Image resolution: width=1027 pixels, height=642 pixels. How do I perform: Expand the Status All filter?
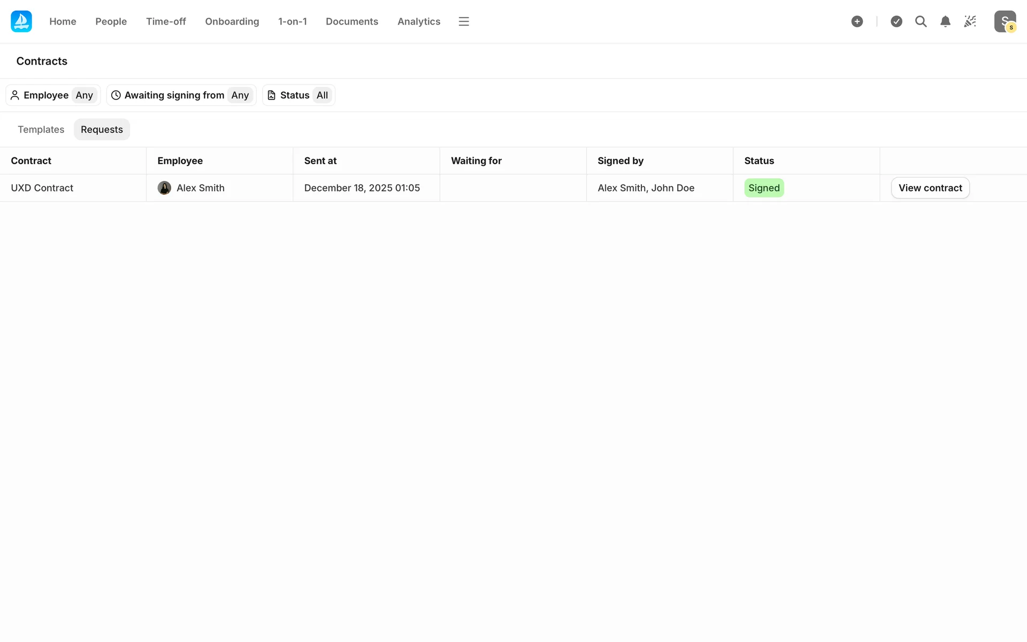pos(298,95)
